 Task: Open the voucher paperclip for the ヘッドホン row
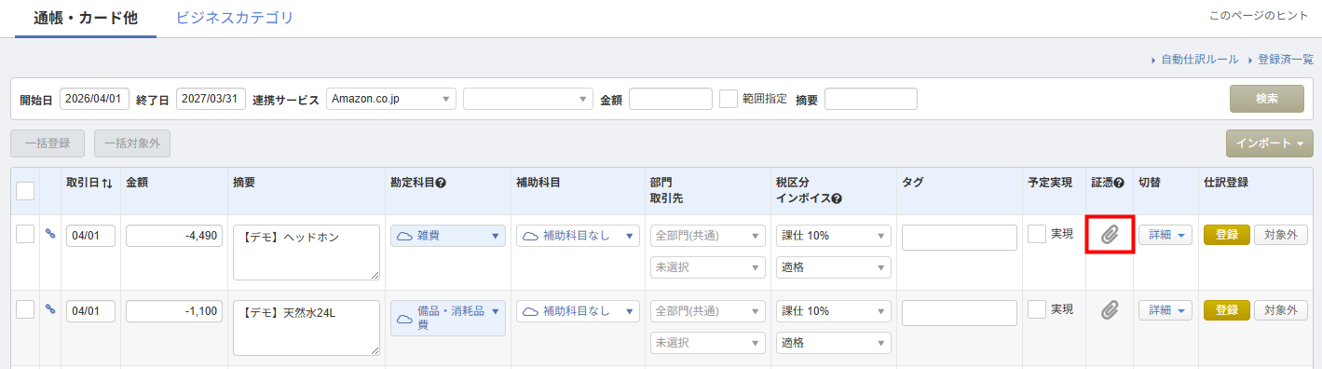pos(1109,235)
